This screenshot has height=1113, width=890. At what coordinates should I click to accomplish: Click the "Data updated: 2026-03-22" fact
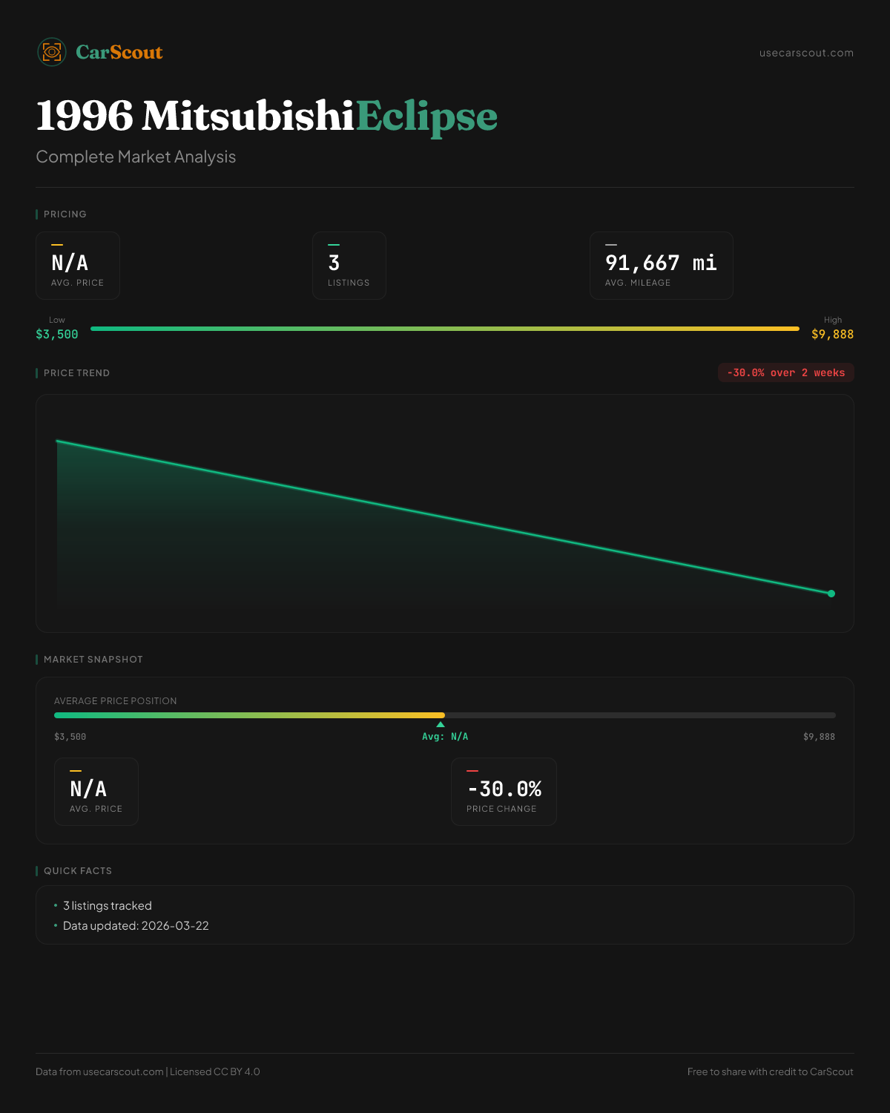click(136, 926)
